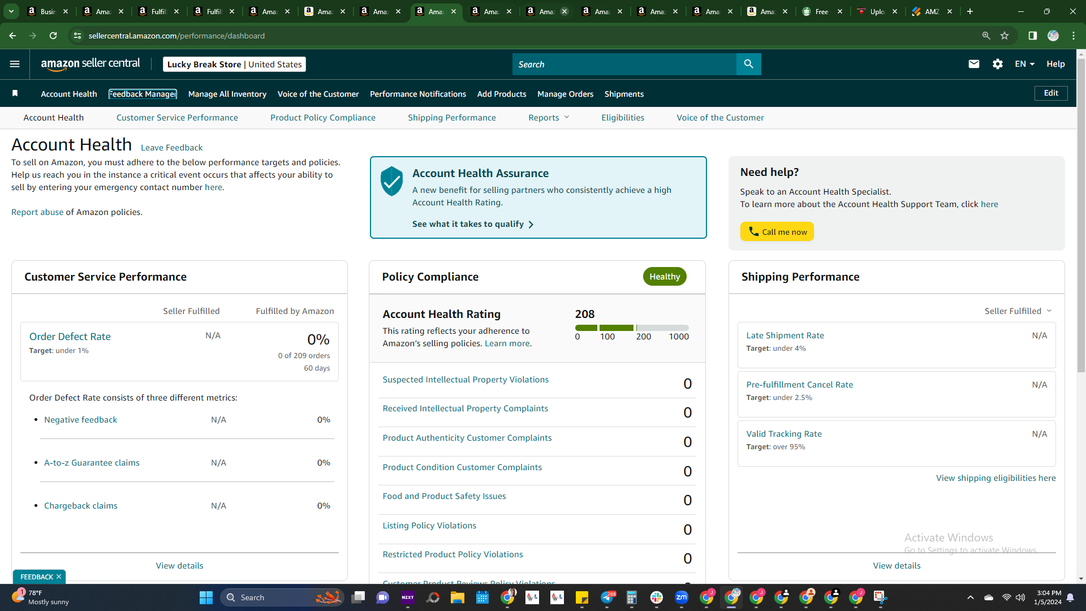This screenshot has width=1086, height=611.
Task: Open the Chrome profile avatar
Action: 1053,36
